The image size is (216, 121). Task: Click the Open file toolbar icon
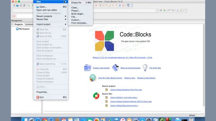point(17,5)
